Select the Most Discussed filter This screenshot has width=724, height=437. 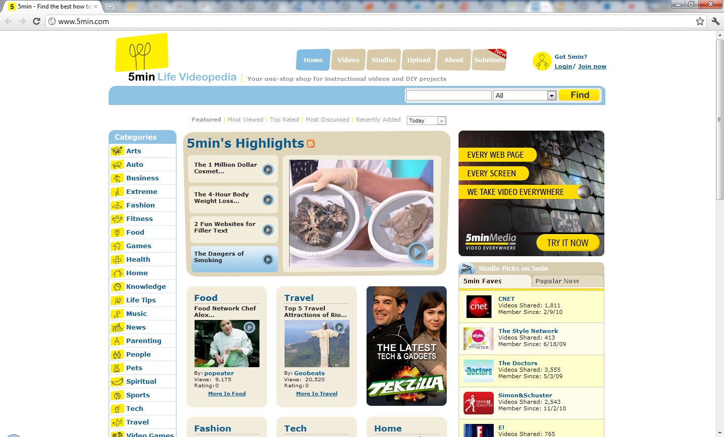(327, 120)
